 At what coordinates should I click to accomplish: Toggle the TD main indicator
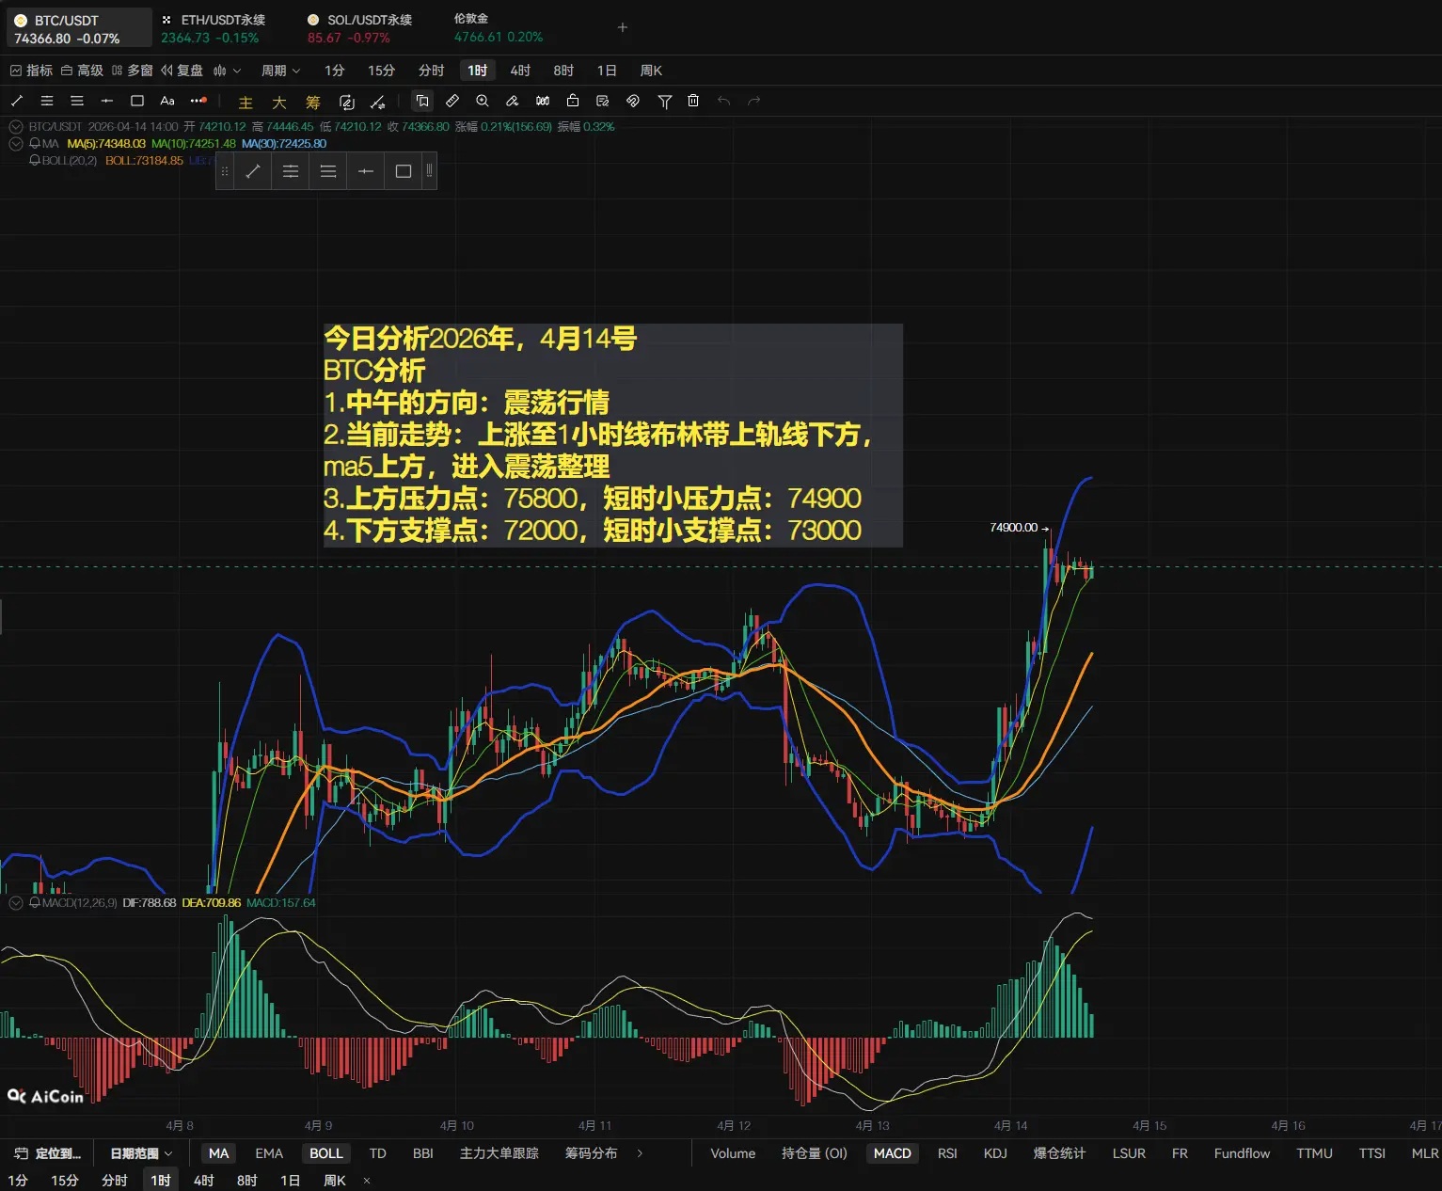coord(378,1153)
